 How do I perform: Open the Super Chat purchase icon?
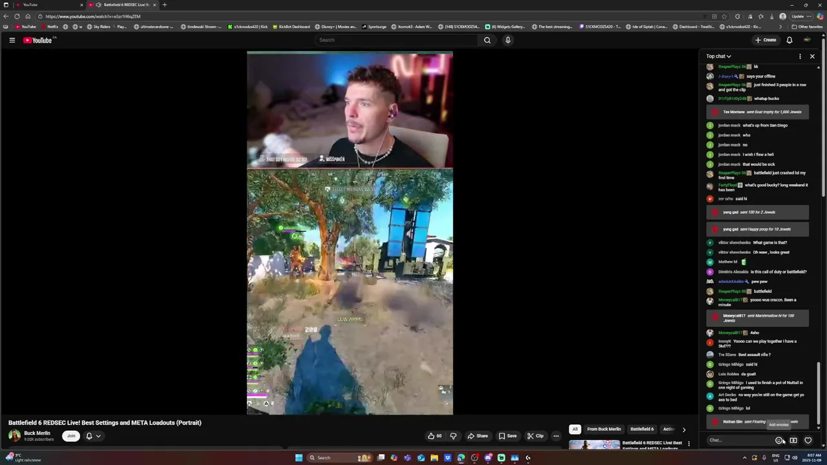coord(793,440)
